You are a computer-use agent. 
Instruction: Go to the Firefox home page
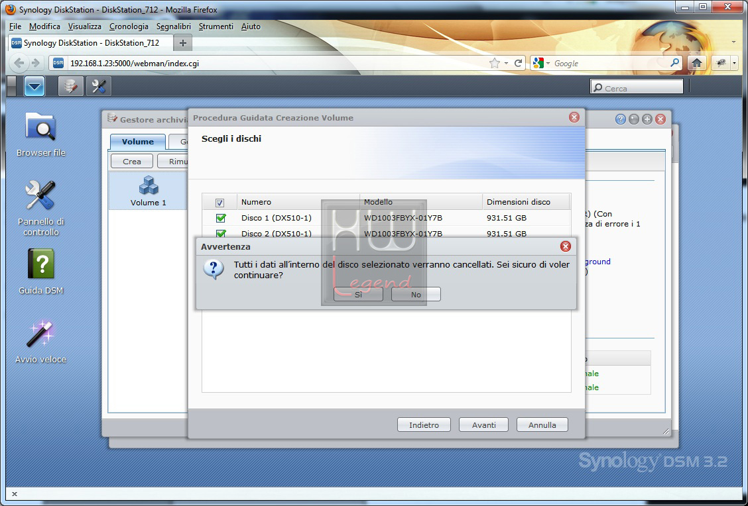[696, 63]
